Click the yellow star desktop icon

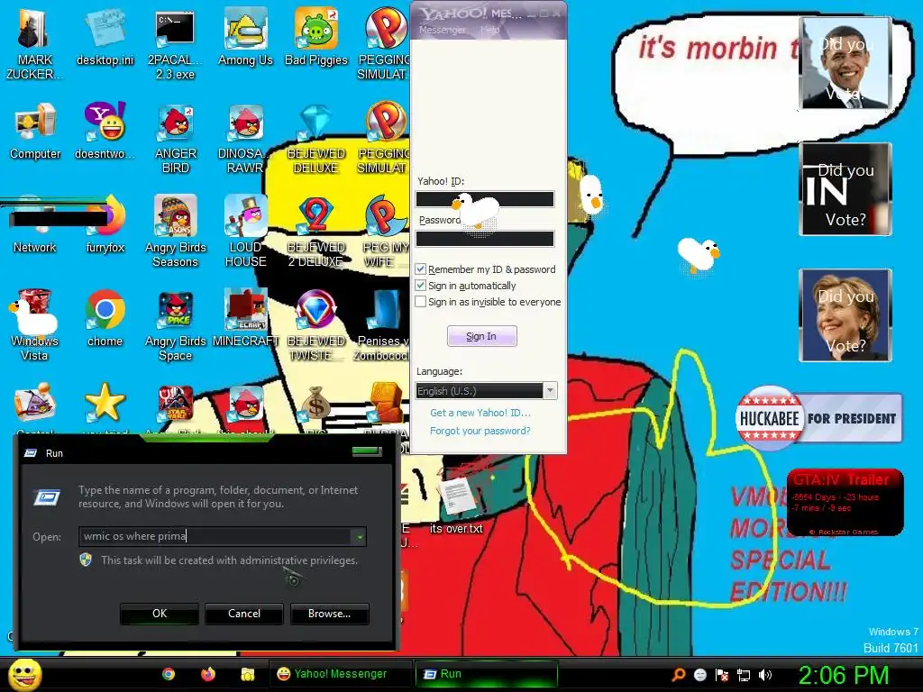(x=105, y=402)
